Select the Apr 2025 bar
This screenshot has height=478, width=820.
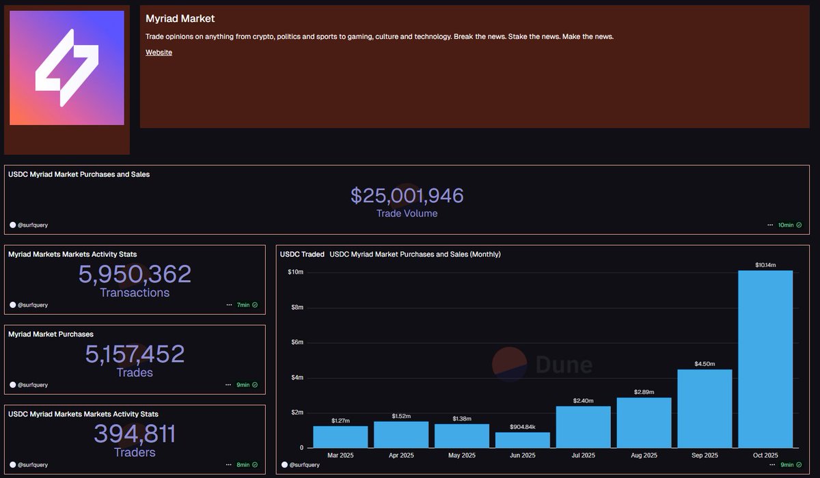coord(401,434)
